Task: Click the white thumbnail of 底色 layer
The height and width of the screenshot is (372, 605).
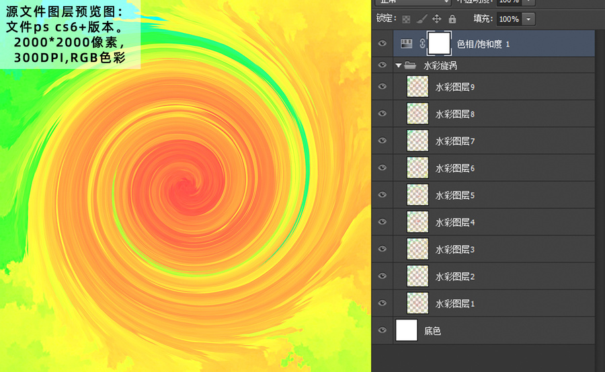Action: (407, 330)
